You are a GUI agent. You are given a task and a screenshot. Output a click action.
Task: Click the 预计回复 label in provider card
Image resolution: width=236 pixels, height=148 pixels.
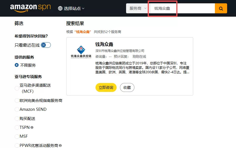(x=121, y=57)
